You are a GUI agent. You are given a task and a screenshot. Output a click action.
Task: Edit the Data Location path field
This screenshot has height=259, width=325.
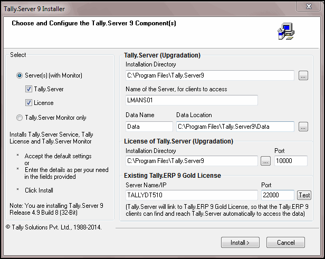(x=235, y=127)
